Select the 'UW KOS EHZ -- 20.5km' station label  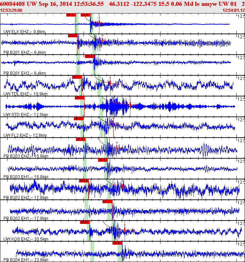[26, 239]
